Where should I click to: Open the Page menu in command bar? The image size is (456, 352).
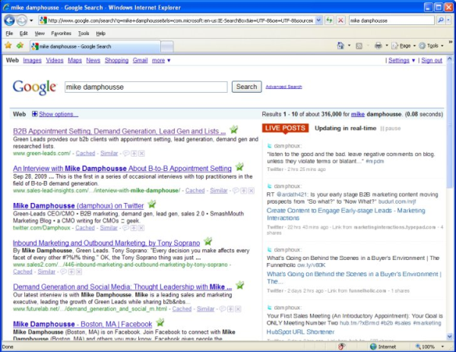pyautogui.click(x=403, y=46)
